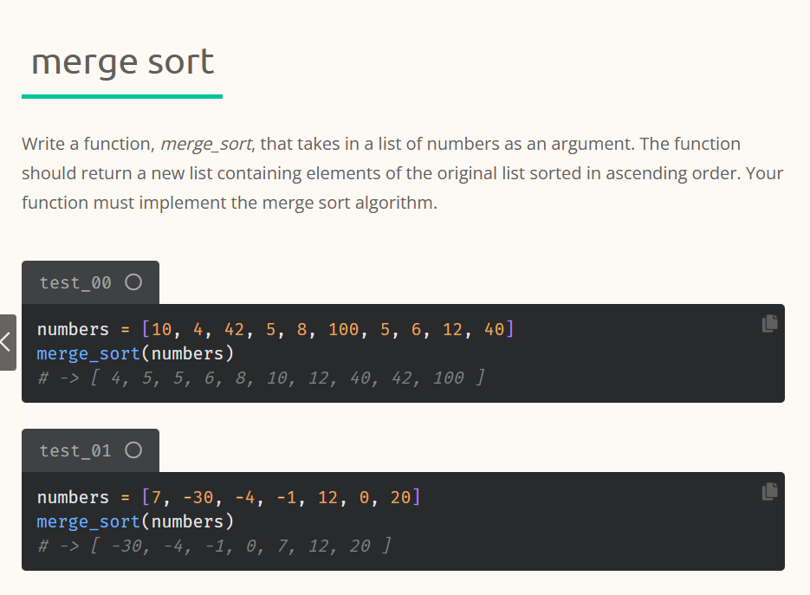
Task: Expand the left sidebar chevron
Action: tap(8, 342)
